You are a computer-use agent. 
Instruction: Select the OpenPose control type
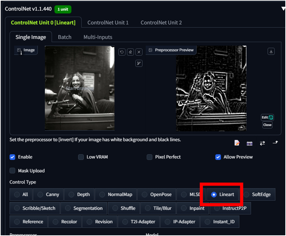click(x=157, y=195)
